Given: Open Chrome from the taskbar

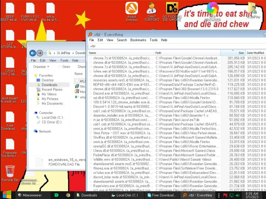Looking at the screenshot, I should point(68,195).
